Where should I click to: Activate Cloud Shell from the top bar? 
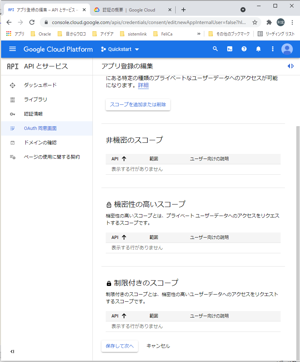[x=229, y=49]
